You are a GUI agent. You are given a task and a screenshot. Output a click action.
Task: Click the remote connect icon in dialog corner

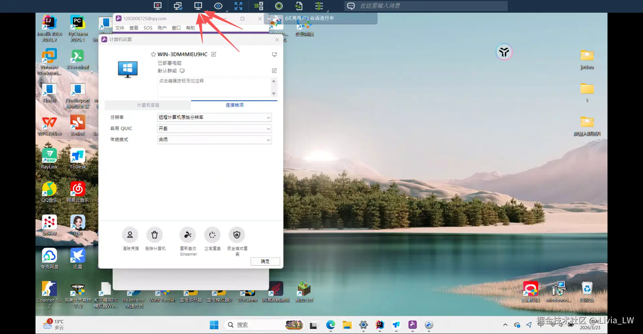point(274,54)
